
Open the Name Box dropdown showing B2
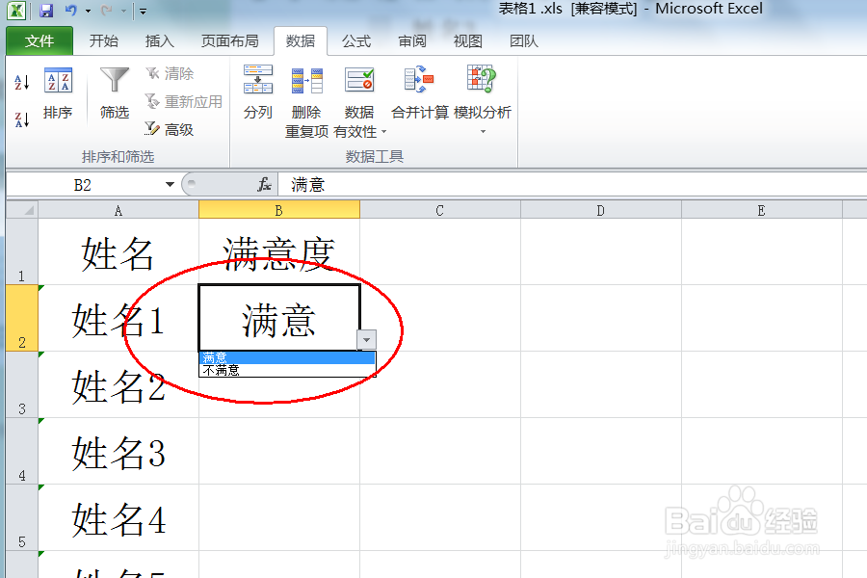170,184
